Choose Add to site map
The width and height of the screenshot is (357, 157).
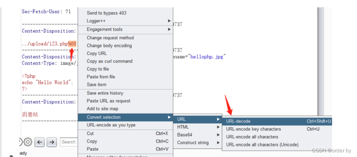coord(125,109)
